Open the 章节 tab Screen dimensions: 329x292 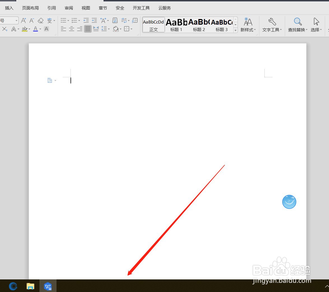point(103,8)
